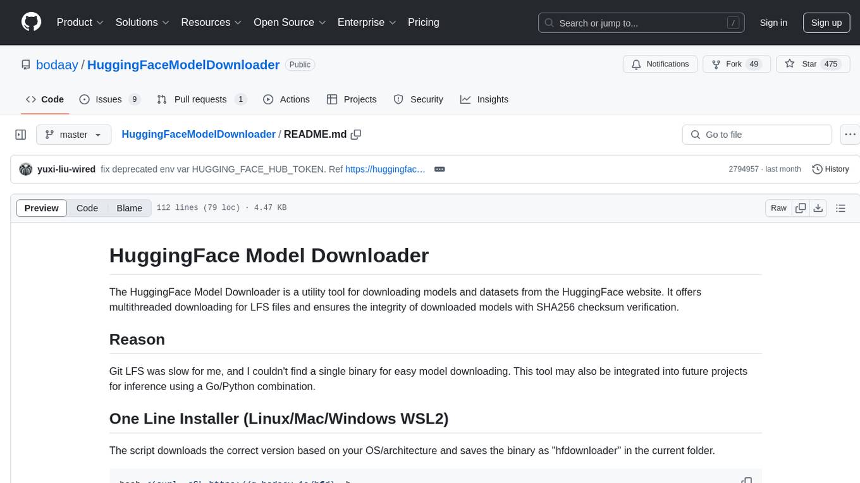The image size is (860, 483).
Task: Open the Raw file view
Action: coord(778,208)
